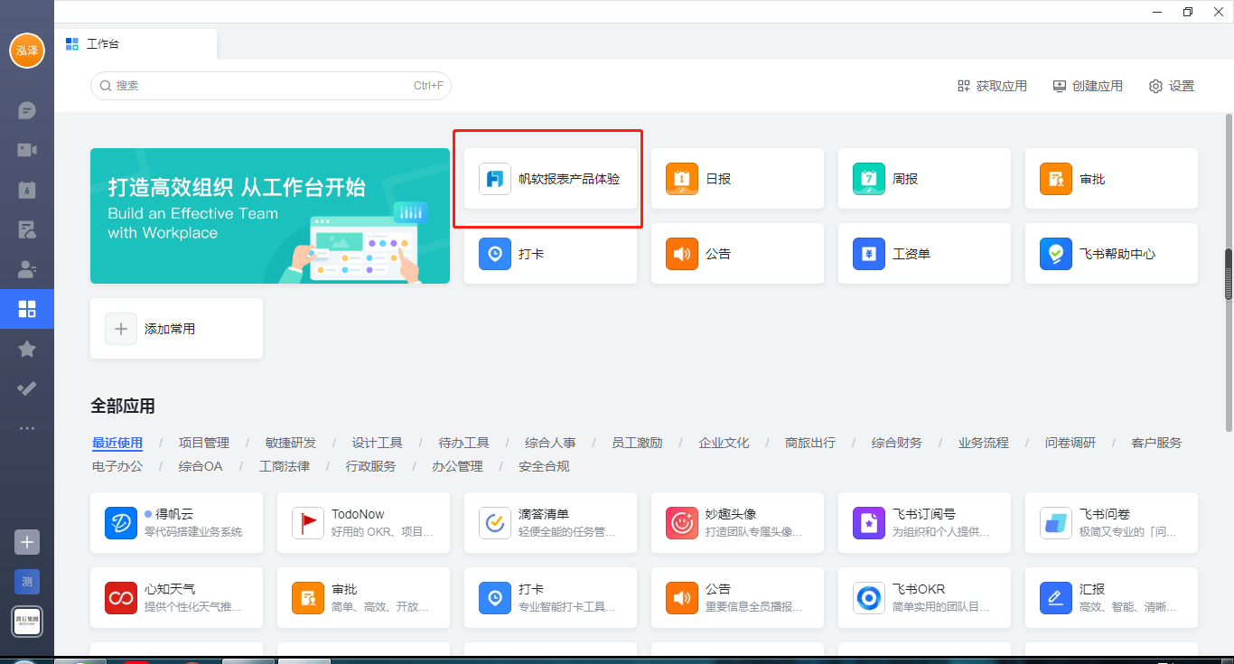Select the 综合人事 category
Screen dimensions: 1234x664
point(550,443)
